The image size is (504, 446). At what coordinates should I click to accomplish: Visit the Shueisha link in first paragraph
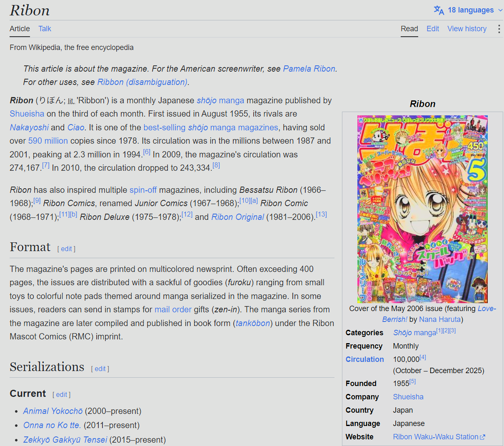click(x=27, y=114)
